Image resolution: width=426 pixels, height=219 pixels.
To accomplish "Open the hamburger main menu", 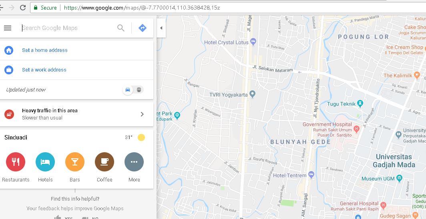I will (8, 28).
